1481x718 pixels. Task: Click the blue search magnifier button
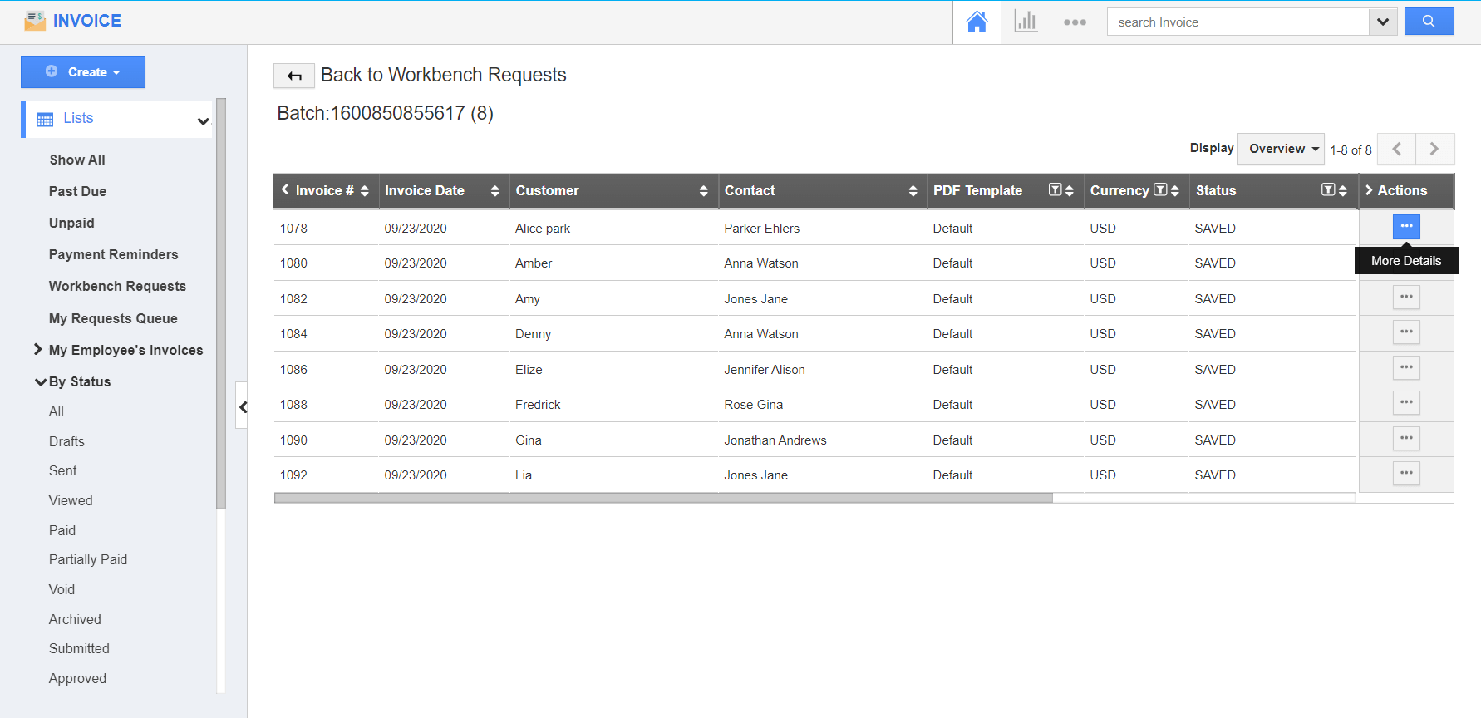pyautogui.click(x=1429, y=22)
